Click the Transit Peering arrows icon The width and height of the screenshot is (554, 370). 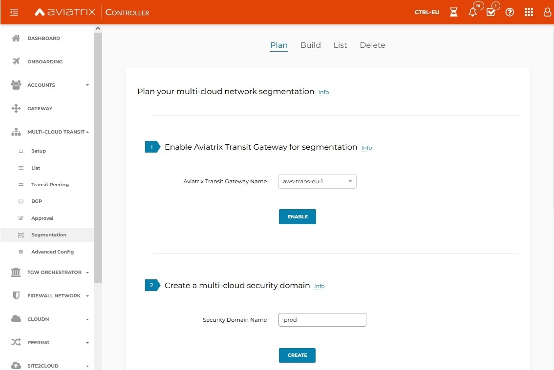21,184
